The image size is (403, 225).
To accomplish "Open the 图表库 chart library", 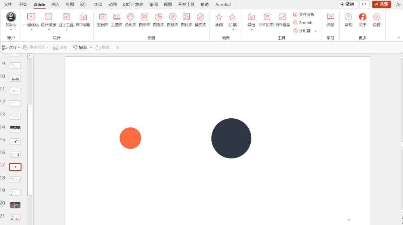I will 158,20.
